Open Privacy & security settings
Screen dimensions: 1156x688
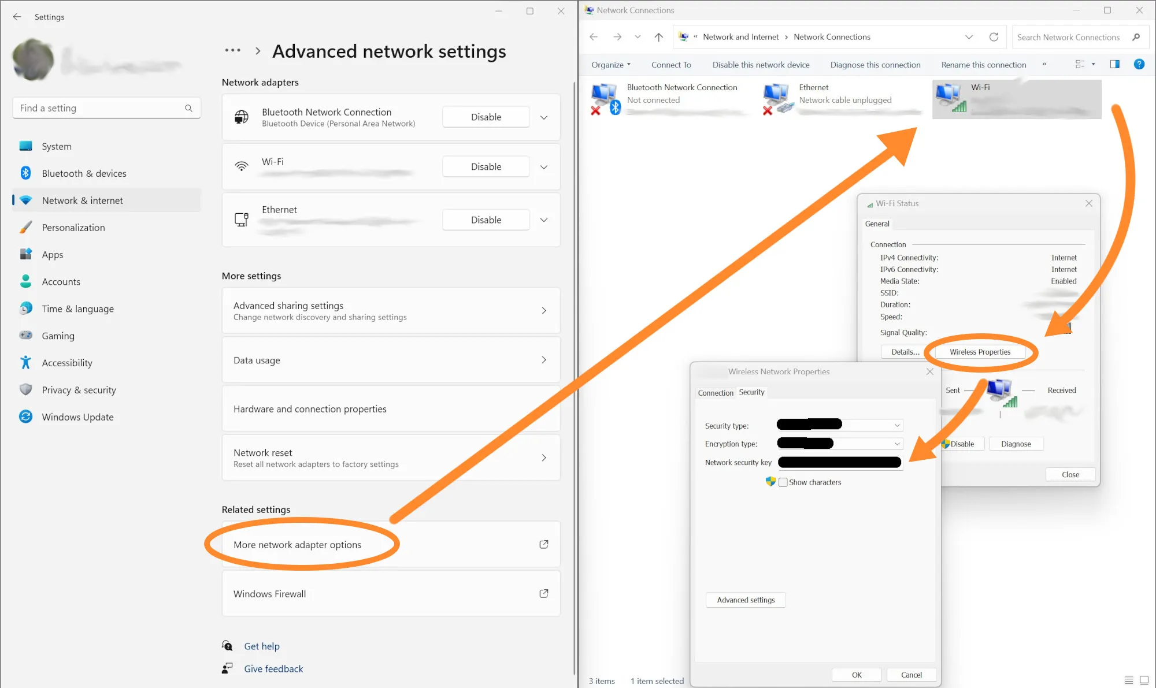(x=79, y=389)
